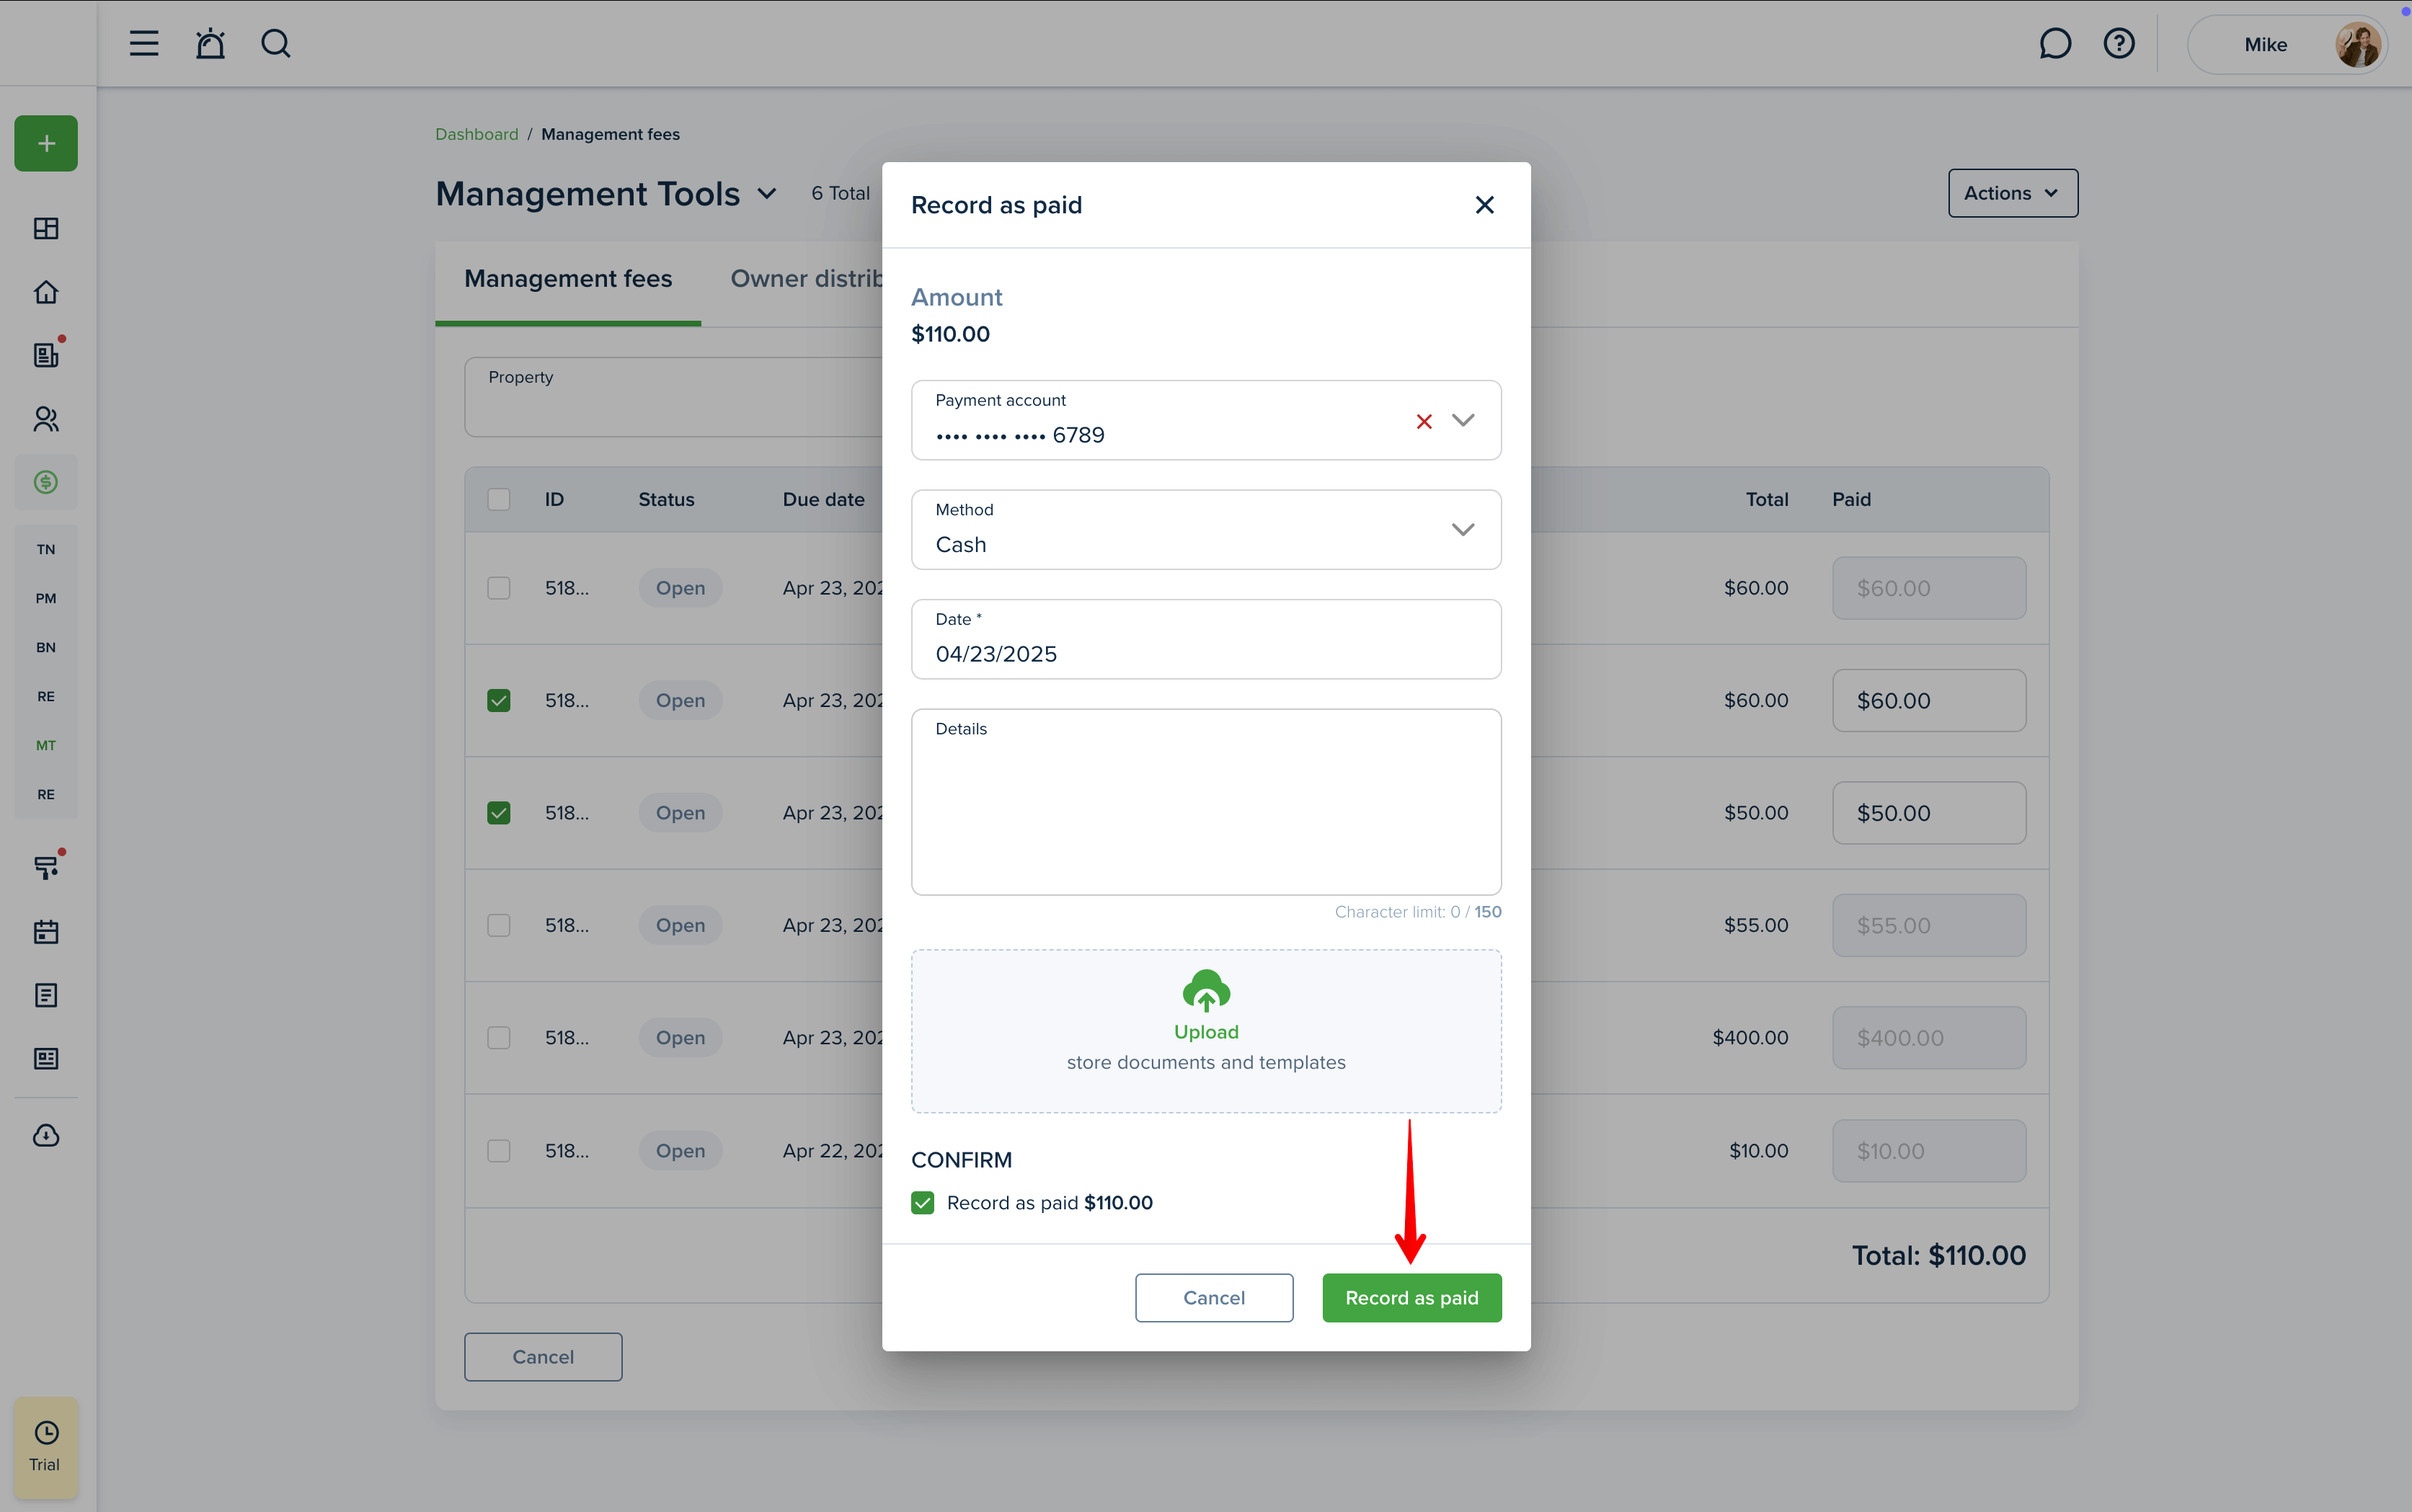Click Cancel in the dialog

pos(1214,1298)
